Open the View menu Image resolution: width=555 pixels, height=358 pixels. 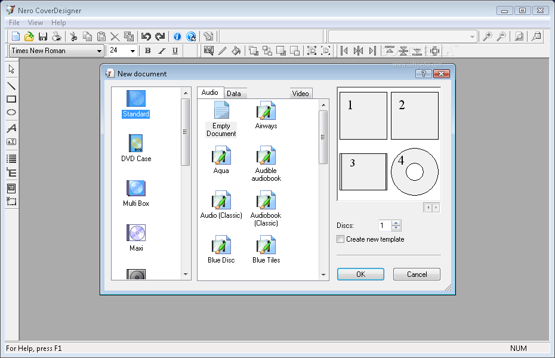coord(35,23)
